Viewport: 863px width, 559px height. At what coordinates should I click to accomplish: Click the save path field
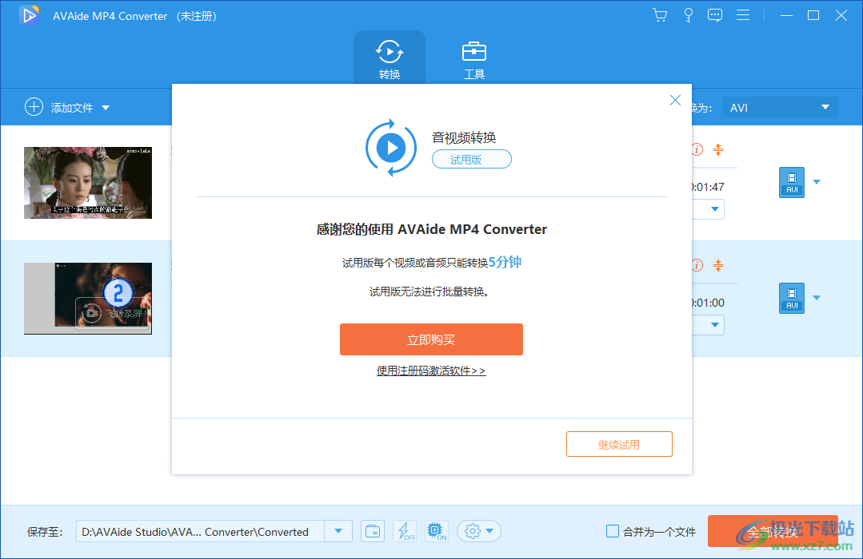pos(200,532)
